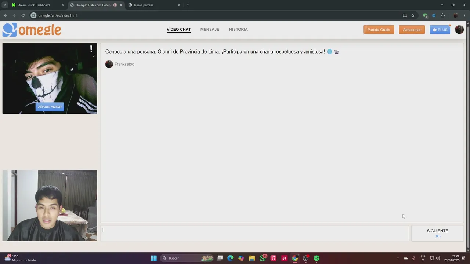Click the blue sound extension icon
This screenshot has width=470, height=264.
[x=434, y=15]
